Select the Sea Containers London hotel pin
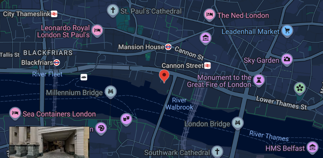323x158 pixels. pos(15,113)
